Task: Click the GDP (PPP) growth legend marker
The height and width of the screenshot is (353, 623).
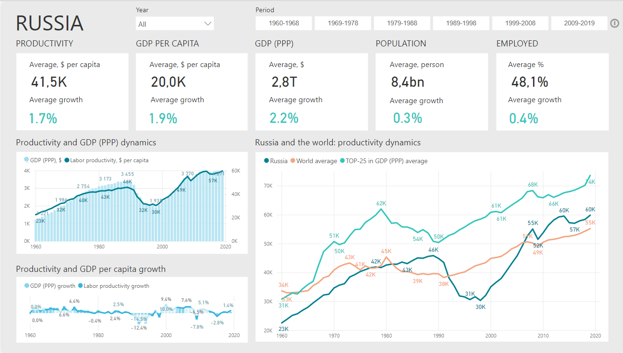Action: 26,286
